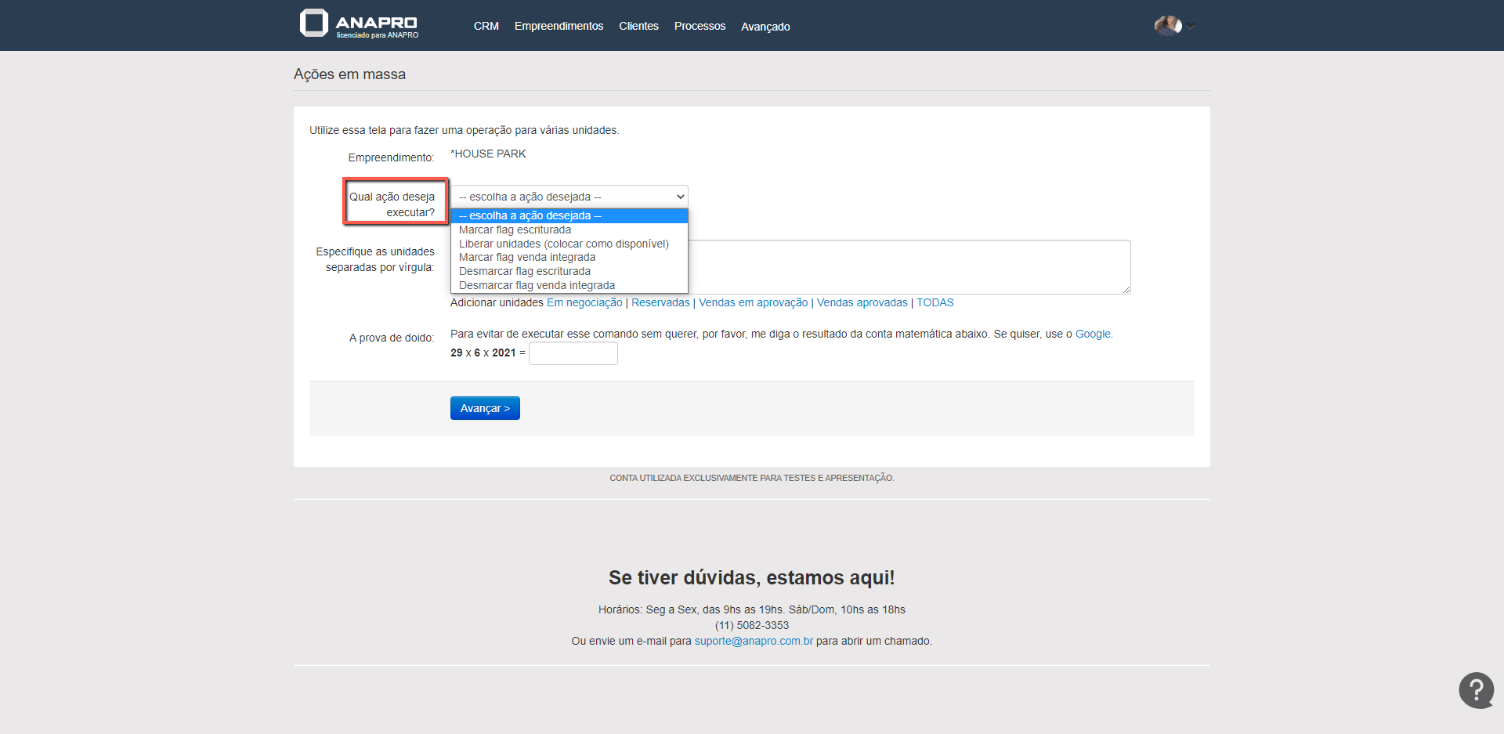Click the 'TODAS' units link
The width and height of the screenshot is (1504, 734).
click(935, 303)
